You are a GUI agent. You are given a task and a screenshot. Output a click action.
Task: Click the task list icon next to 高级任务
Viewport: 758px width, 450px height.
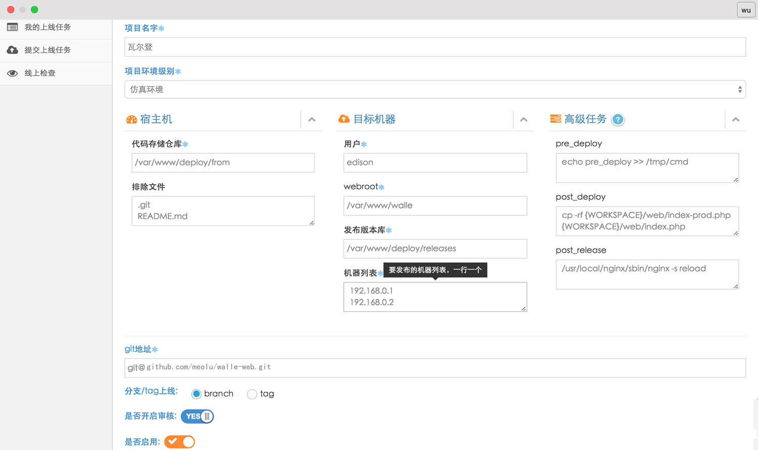[x=555, y=119]
